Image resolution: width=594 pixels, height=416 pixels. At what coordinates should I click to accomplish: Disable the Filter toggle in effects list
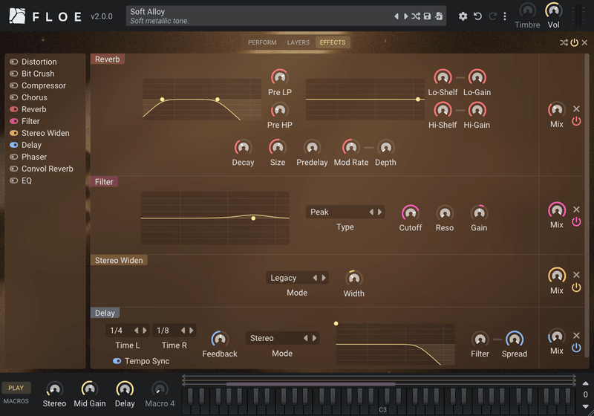pyautogui.click(x=14, y=121)
